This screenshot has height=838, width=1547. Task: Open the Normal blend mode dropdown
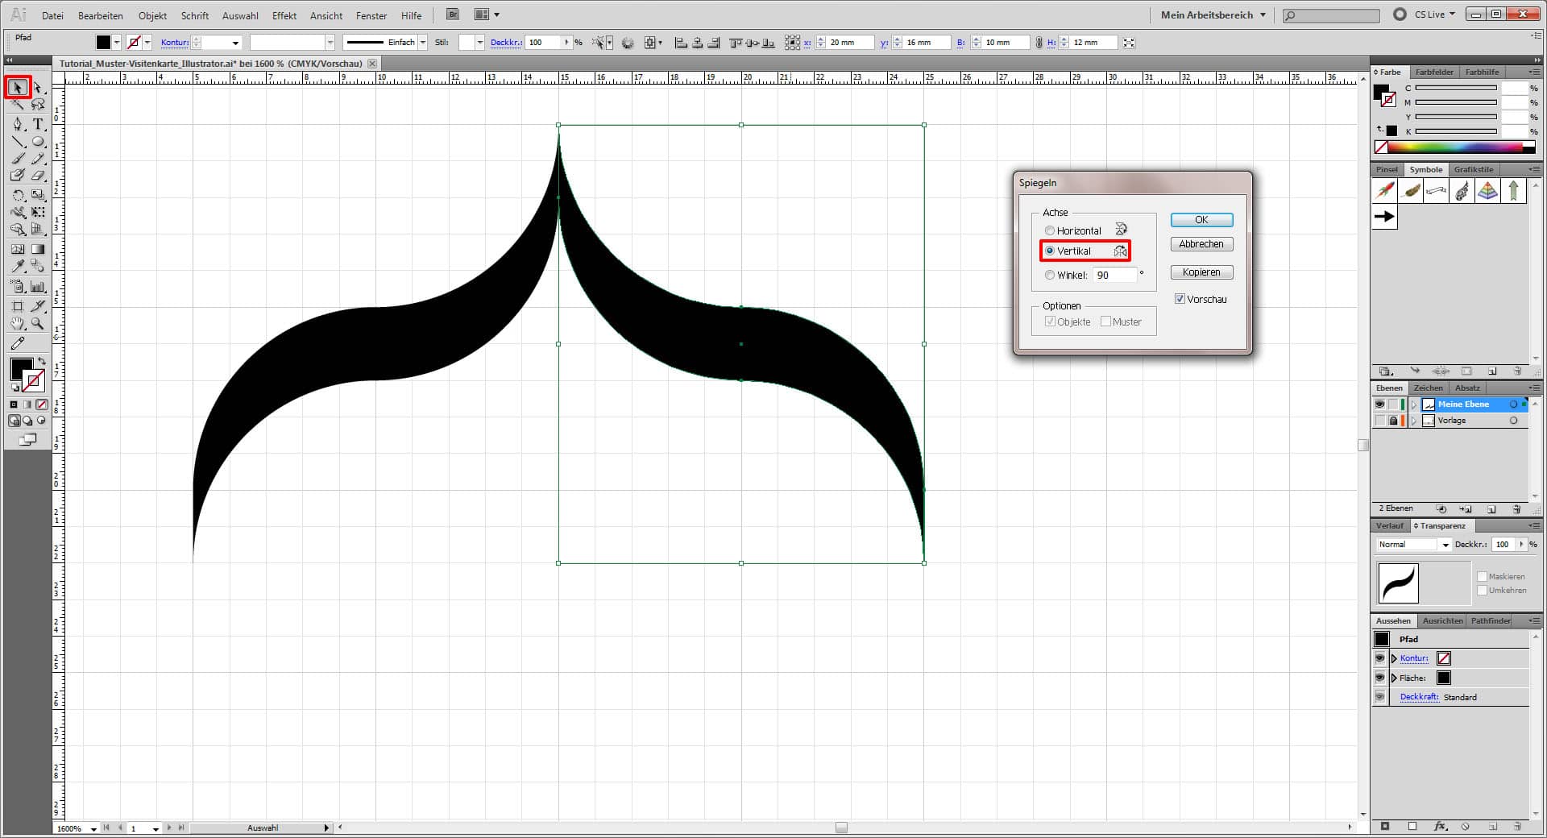point(1446,544)
